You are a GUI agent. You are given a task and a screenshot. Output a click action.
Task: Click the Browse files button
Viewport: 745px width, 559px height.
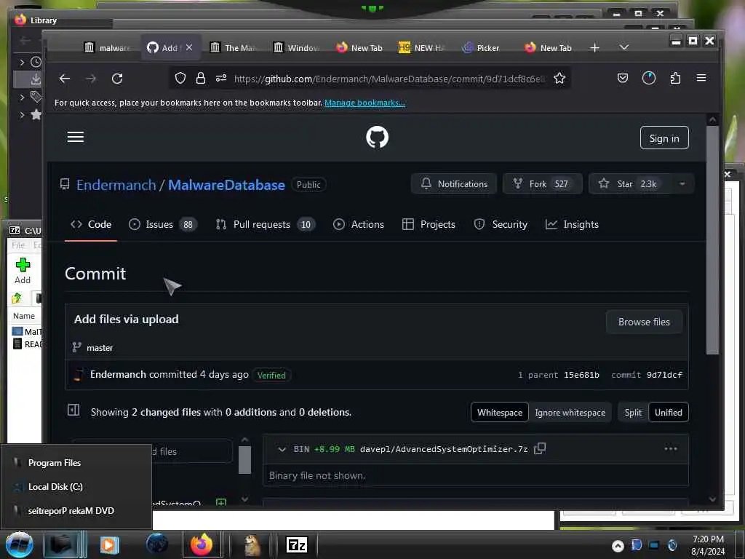644,322
